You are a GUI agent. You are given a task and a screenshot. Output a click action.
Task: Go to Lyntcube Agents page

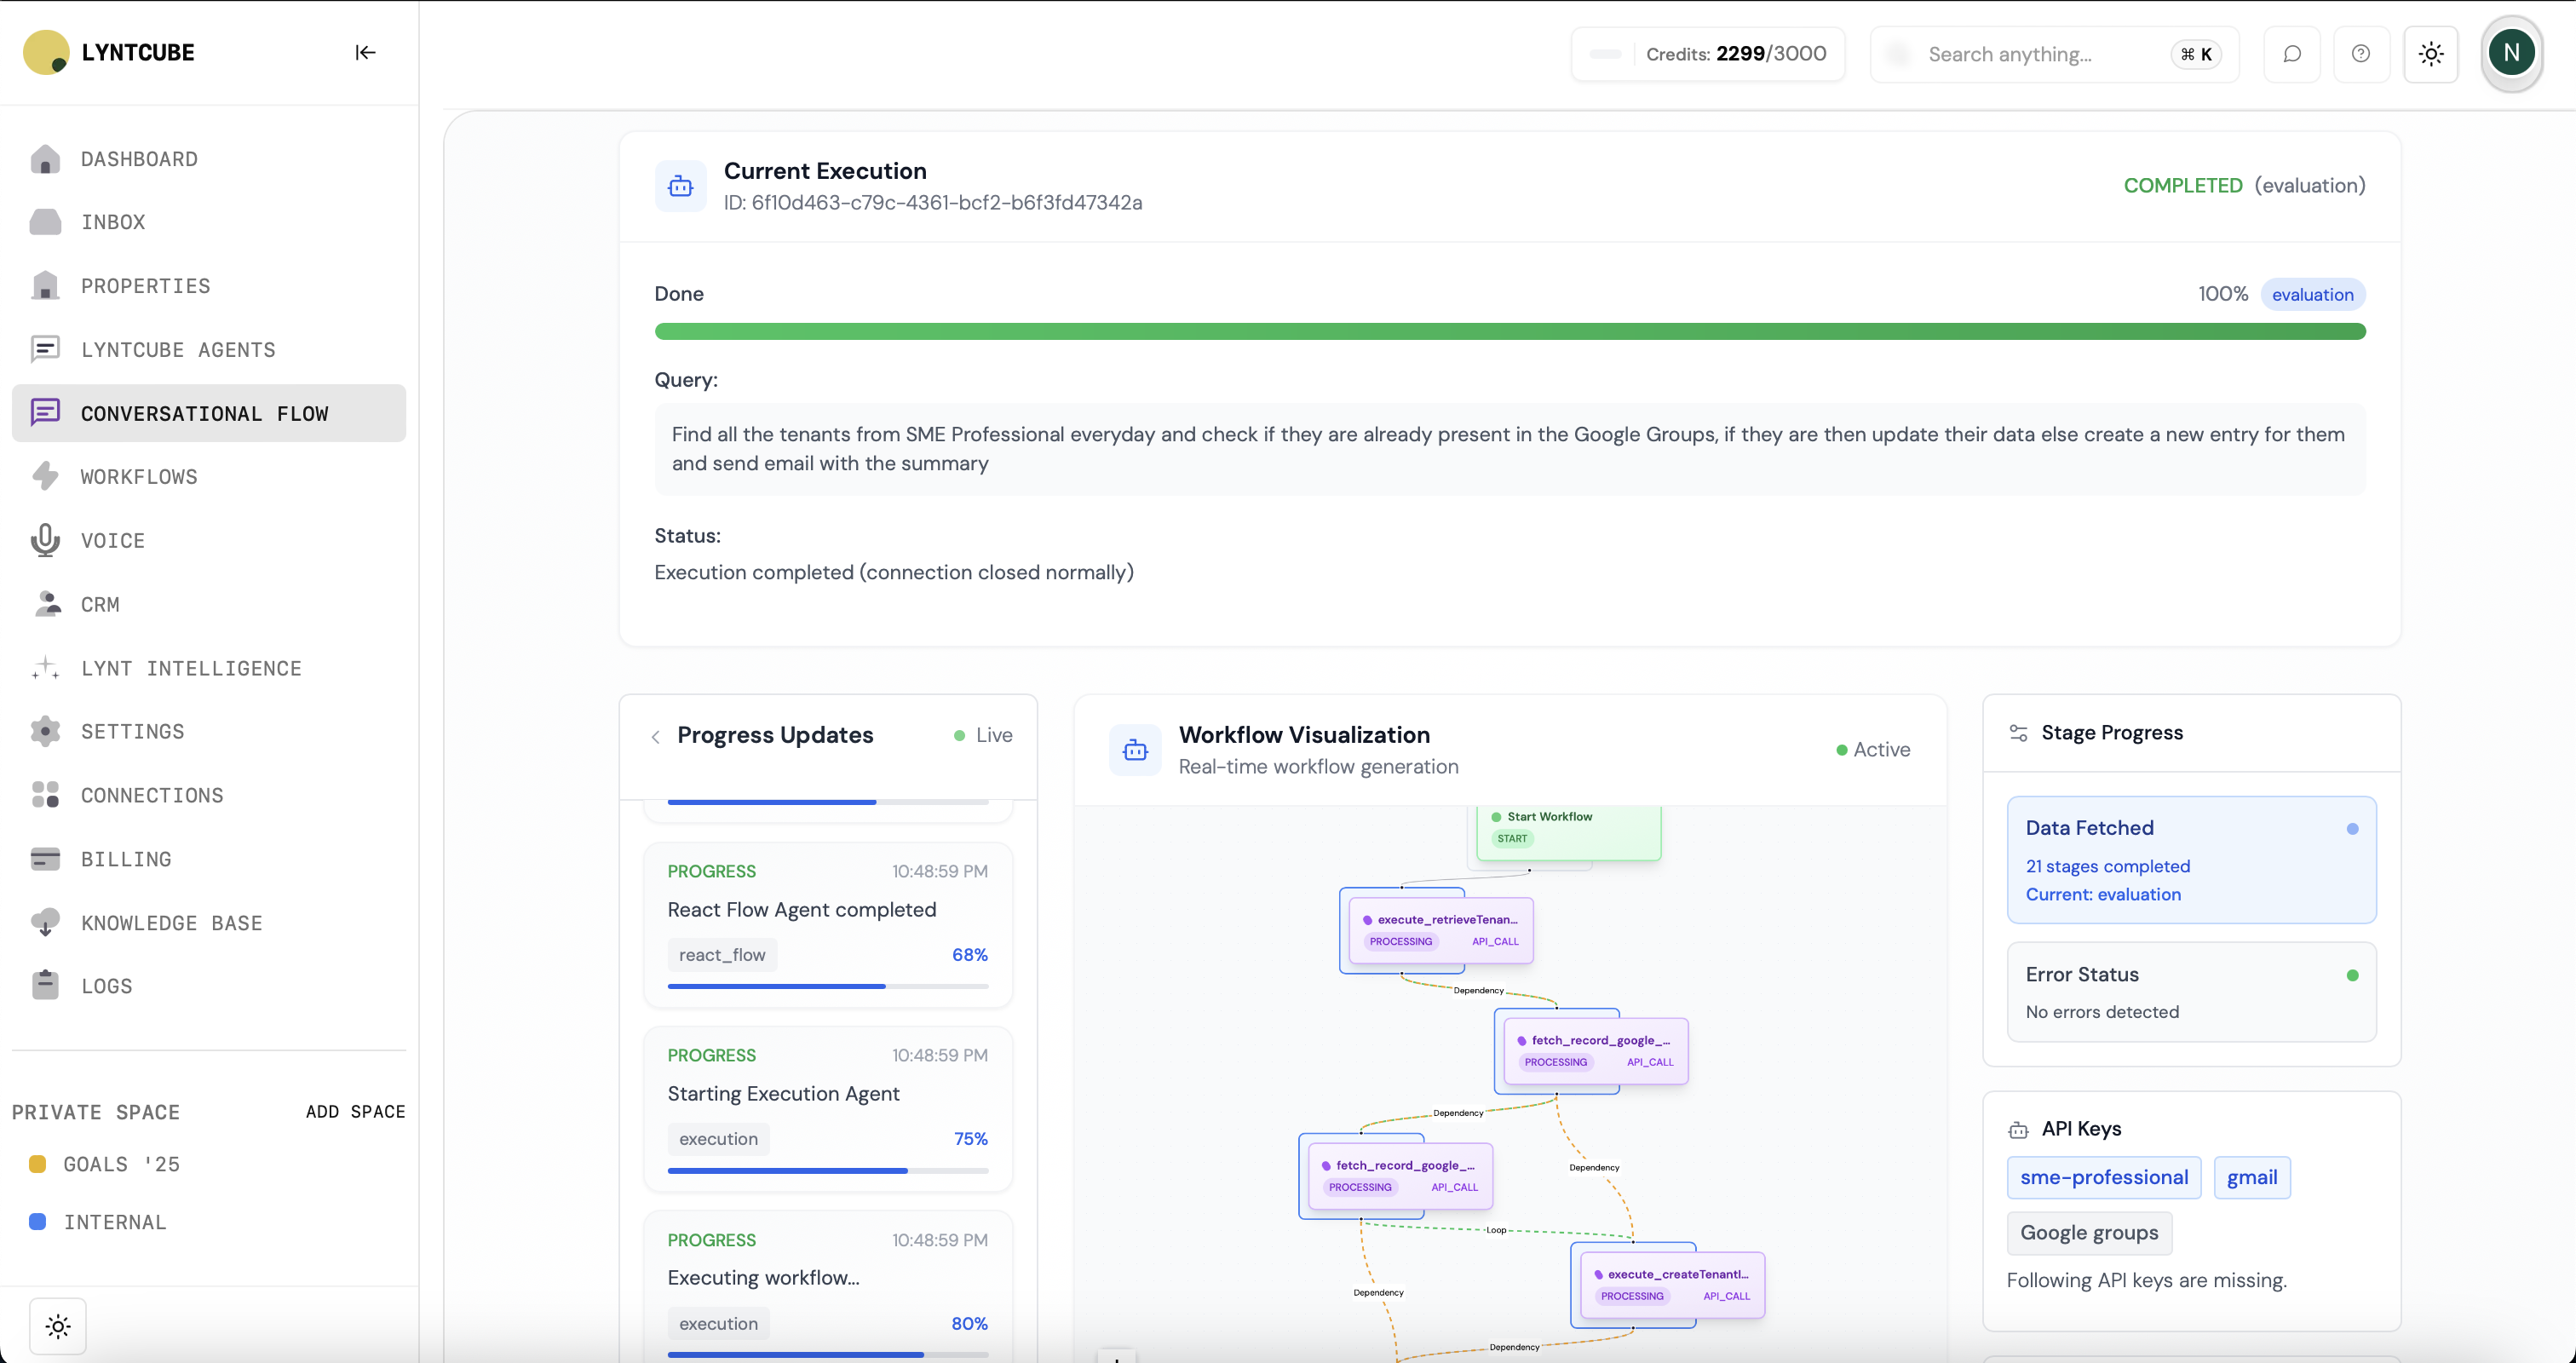pos(178,350)
